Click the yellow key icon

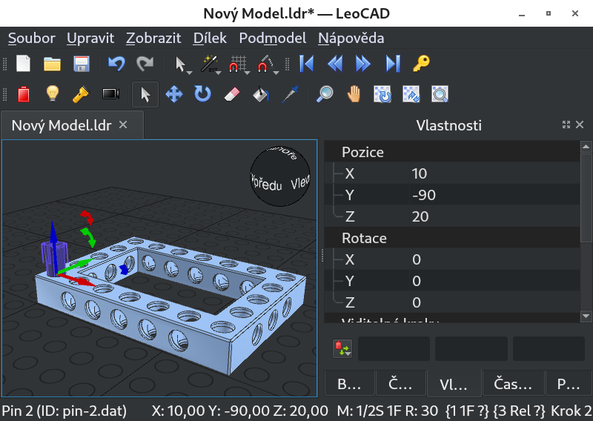(421, 64)
